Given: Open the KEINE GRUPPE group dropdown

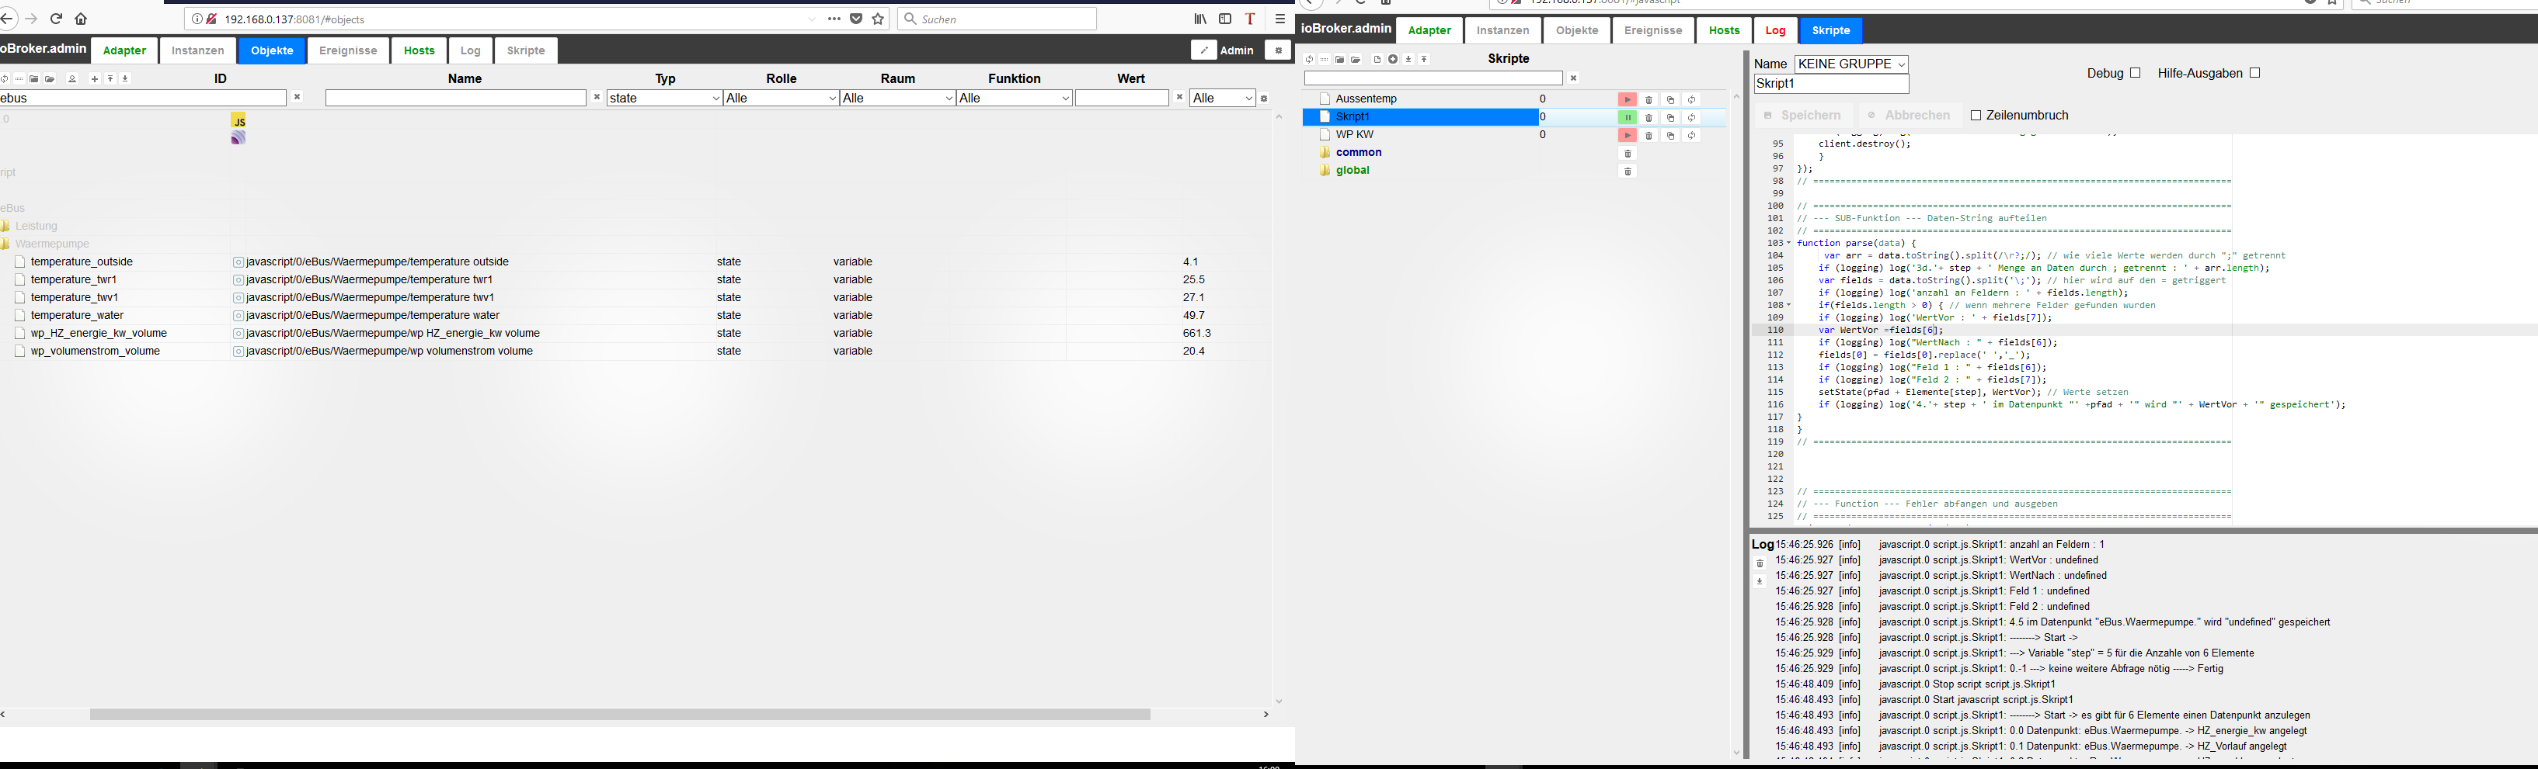Looking at the screenshot, I should click(x=1851, y=64).
